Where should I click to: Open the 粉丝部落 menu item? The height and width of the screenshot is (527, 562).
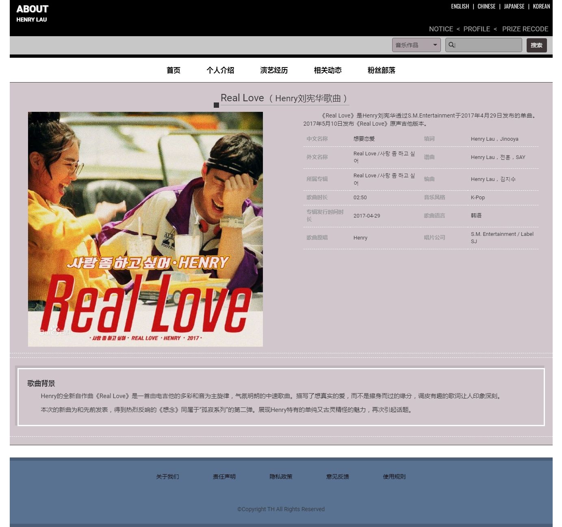(381, 70)
